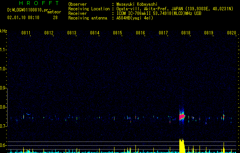Viewport: 240px width, 153px height.
Task: Click the 0812 time marker
Action: [x=49, y=33]
